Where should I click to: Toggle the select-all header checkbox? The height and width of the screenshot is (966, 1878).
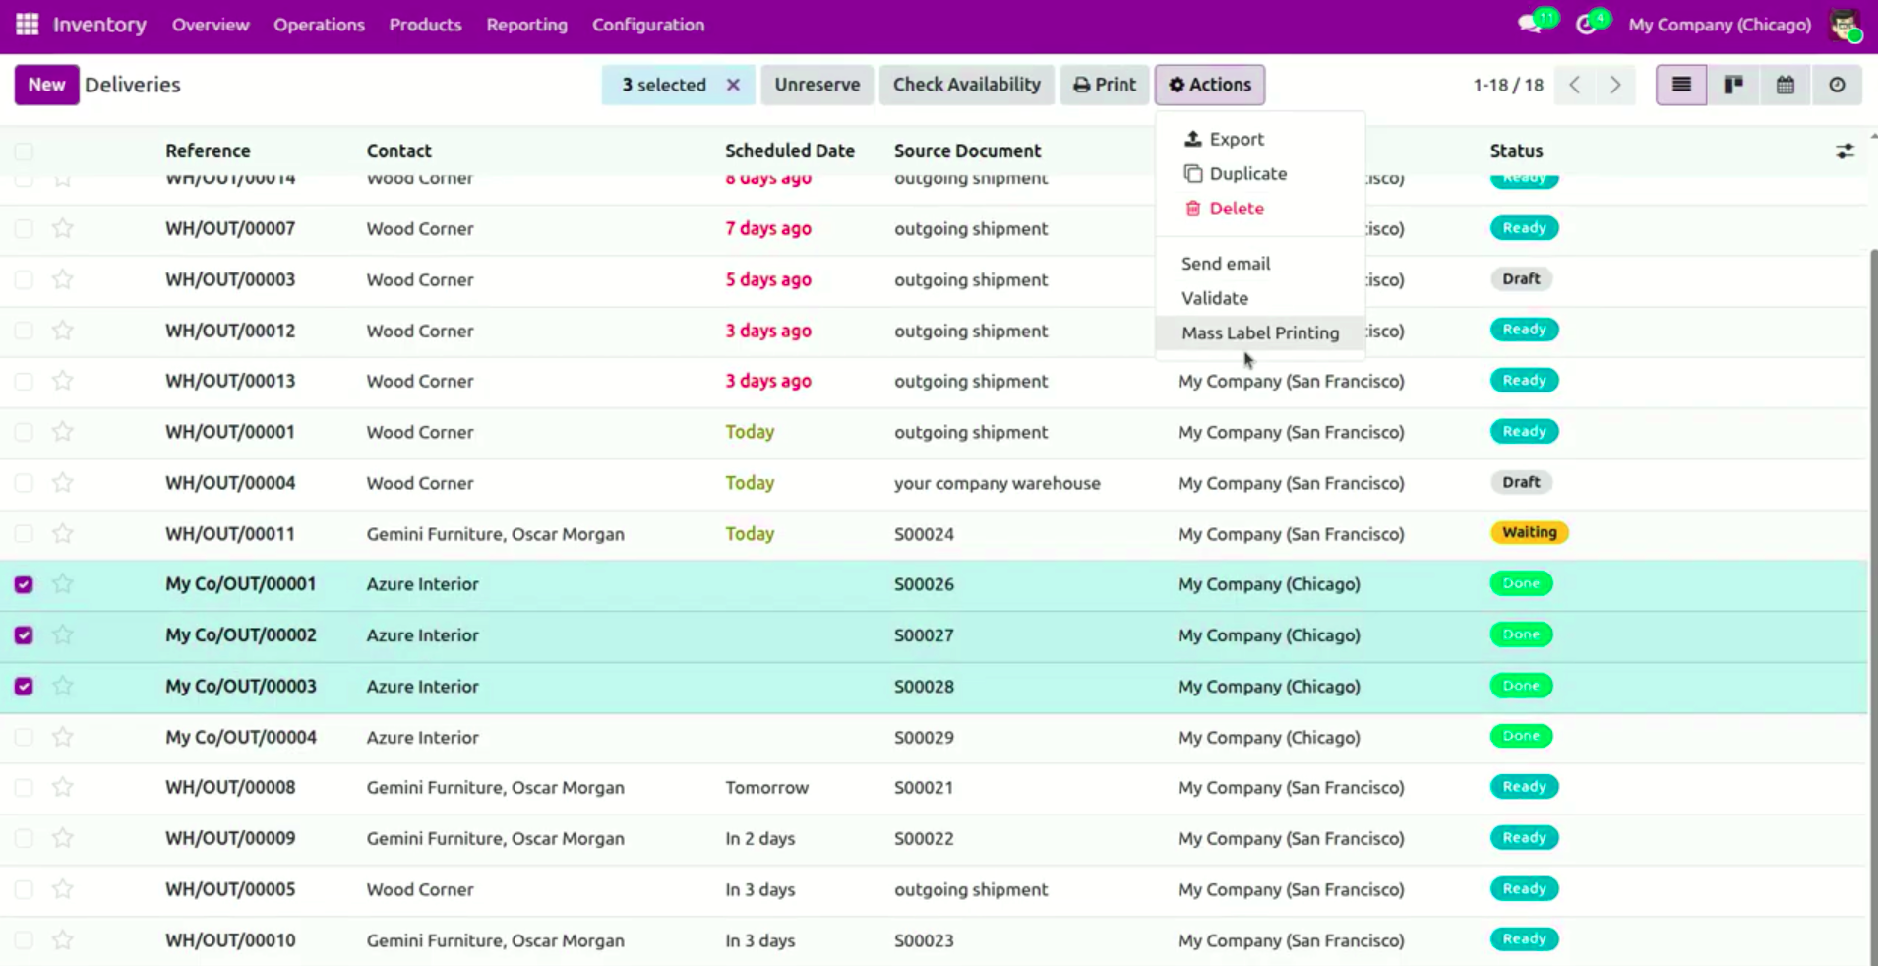pyautogui.click(x=24, y=151)
